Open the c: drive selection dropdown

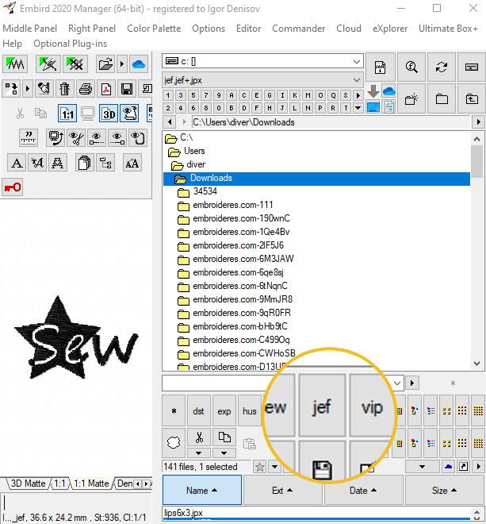coord(357,61)
